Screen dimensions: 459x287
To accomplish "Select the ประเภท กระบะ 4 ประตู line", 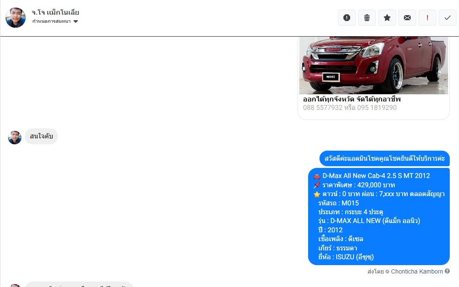I will point(351,212).
